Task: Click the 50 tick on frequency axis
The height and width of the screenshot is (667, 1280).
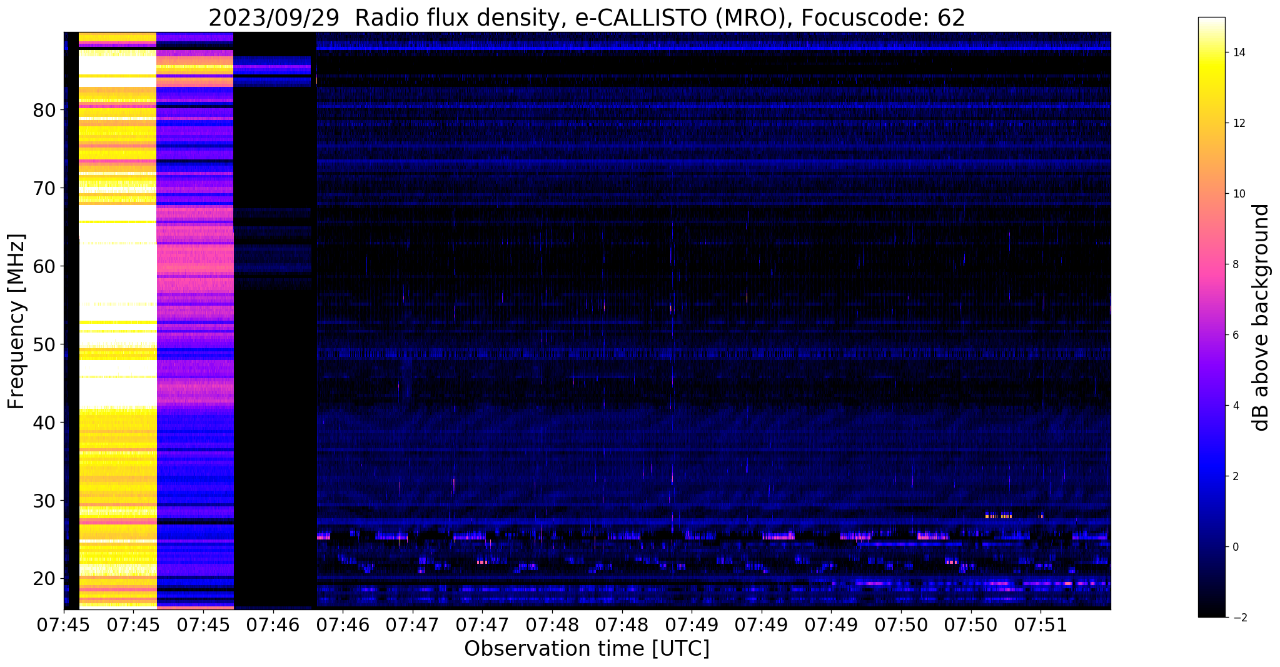Action: (x=44, y=345)
